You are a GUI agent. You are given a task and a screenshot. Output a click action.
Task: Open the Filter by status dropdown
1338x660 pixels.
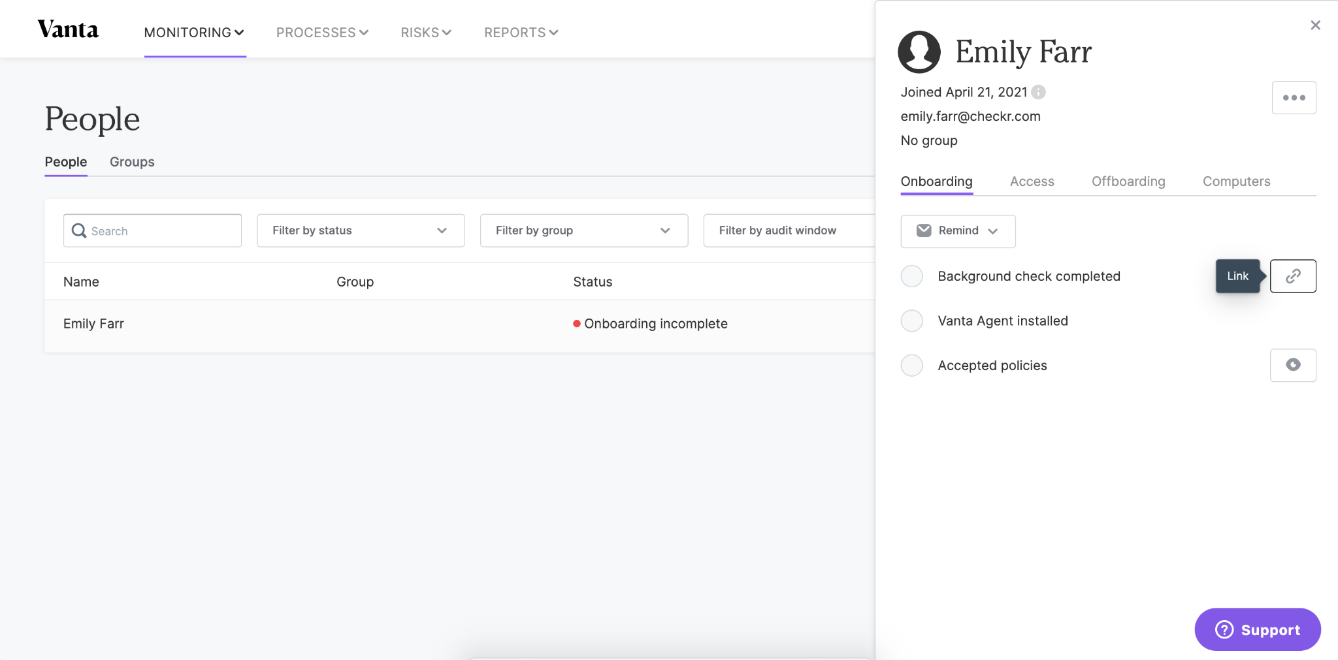pos(361,230)
